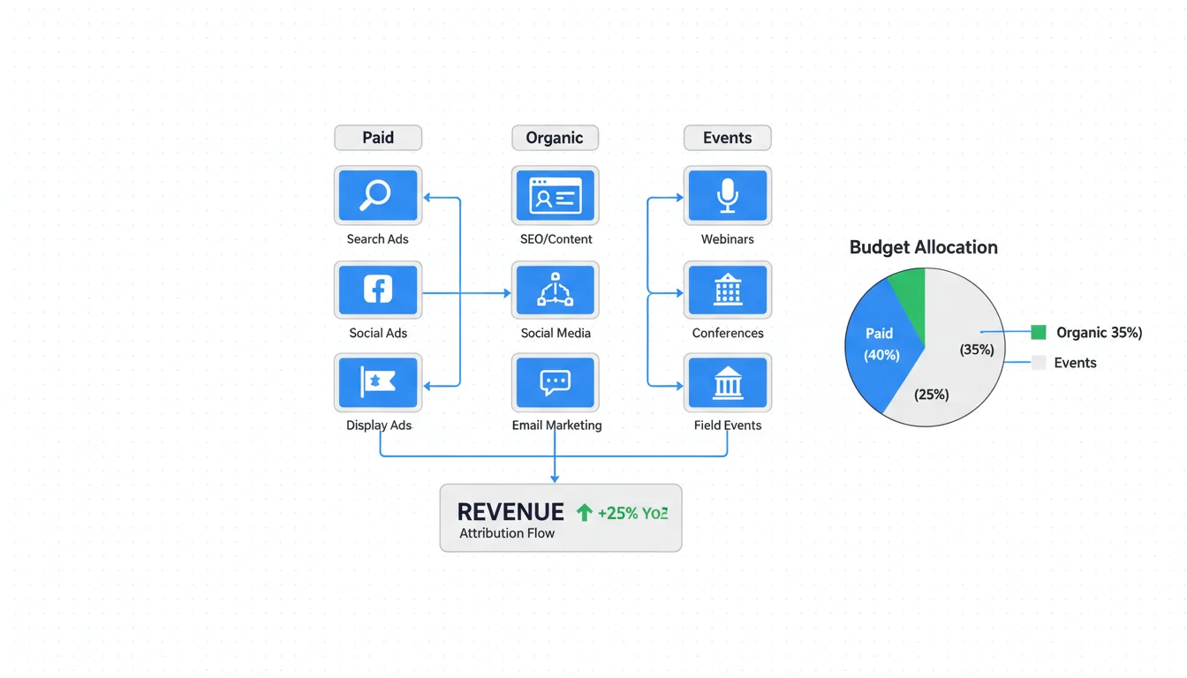The width and height of the screenshot is (1187, 678).
Task: Click the green upward arrow beside Revenue
Action: [584, 512]
